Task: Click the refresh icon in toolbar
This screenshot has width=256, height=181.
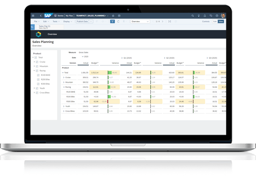Action: [118, 21]
